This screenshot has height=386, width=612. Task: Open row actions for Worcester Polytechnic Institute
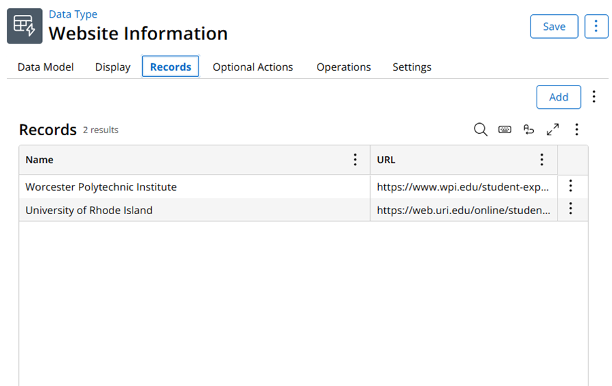571,186
